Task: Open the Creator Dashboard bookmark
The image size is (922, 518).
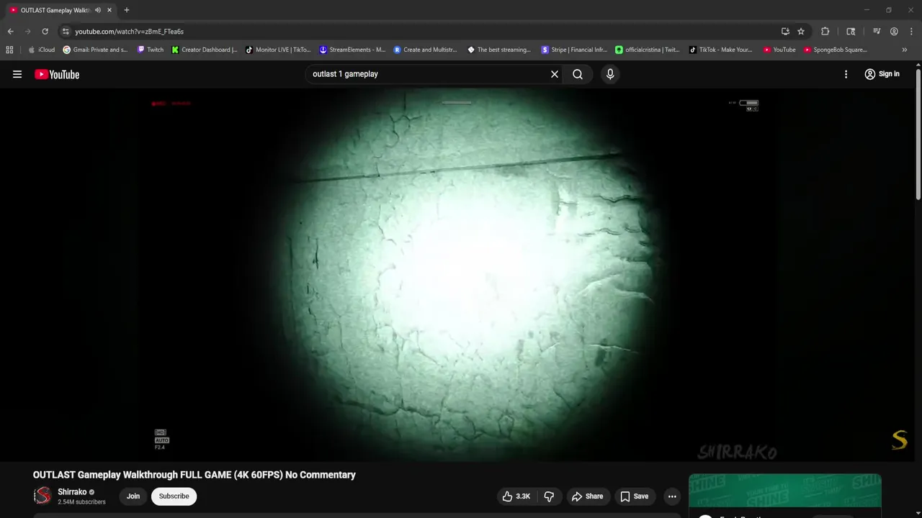Action: pos(205,50)
